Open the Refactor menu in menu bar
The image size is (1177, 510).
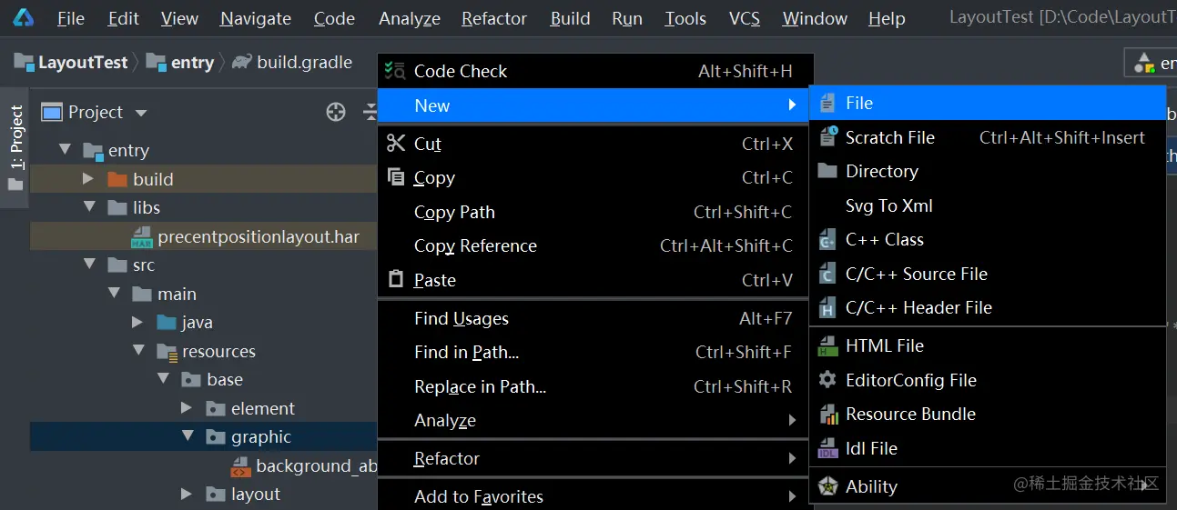(494, 18)
